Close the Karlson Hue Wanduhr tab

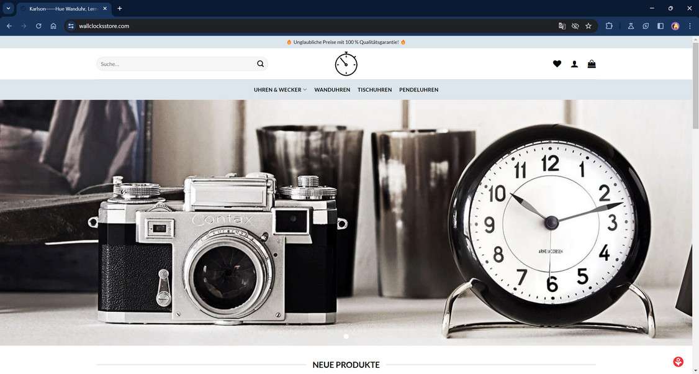pos(105,9)
